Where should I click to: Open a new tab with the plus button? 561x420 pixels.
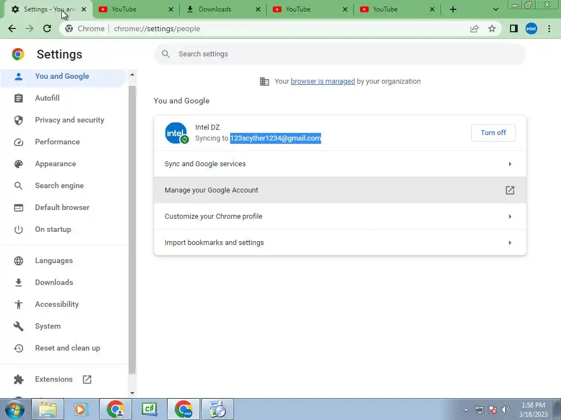click(x=453, y=9)
